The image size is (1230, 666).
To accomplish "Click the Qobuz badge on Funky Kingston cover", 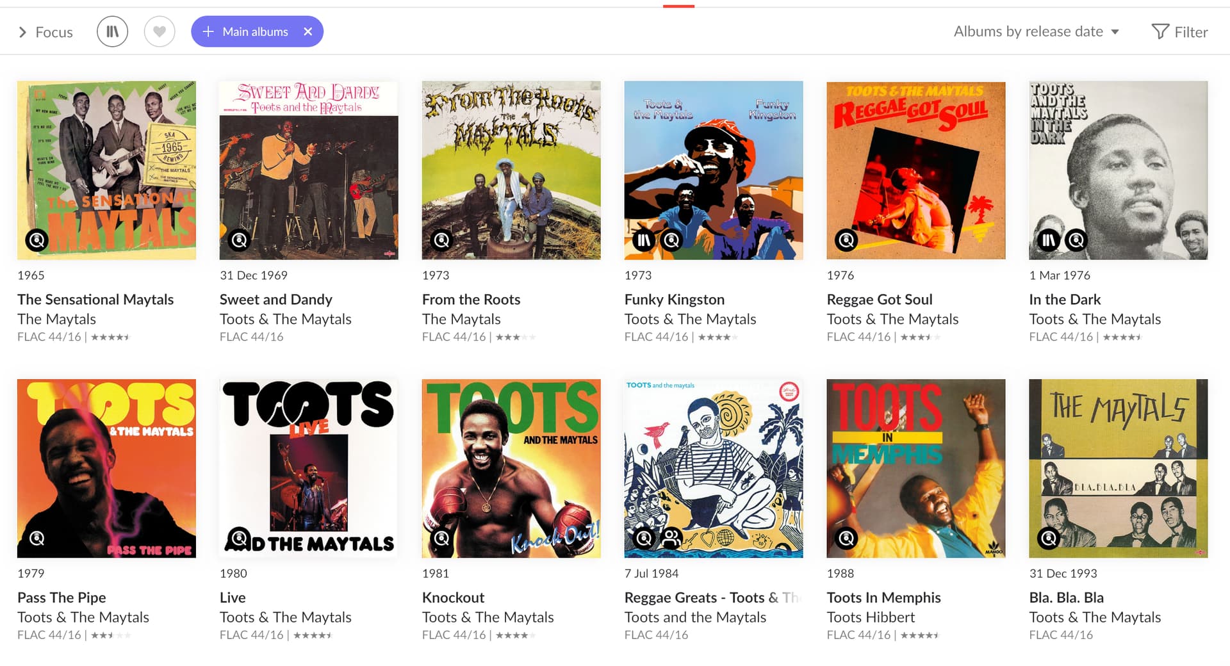I will pos(671,240).
